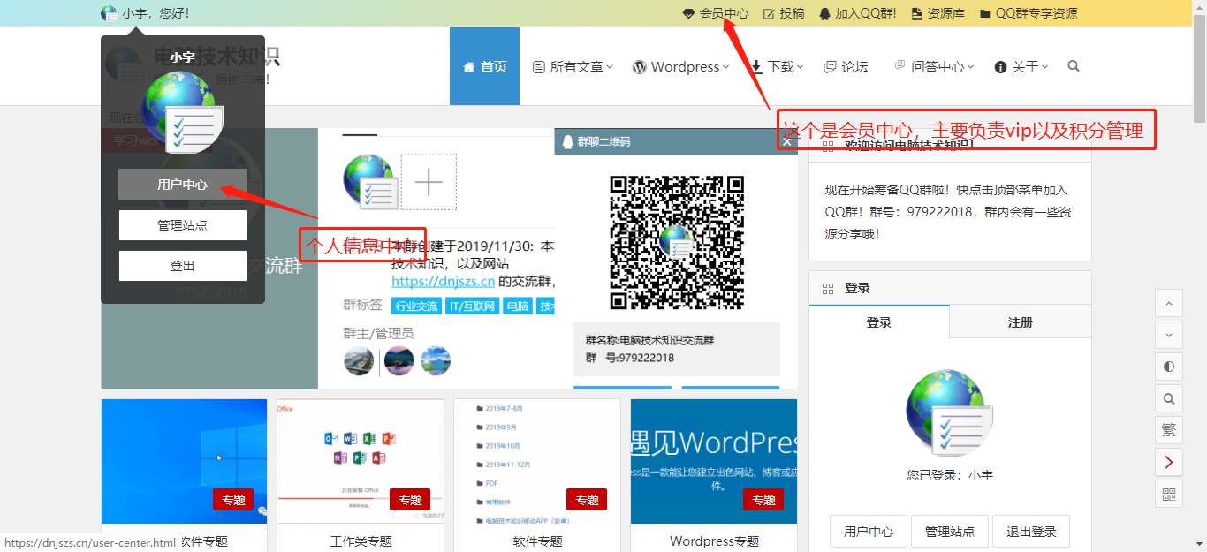
Task: Switch to the 登录 tab in the sidebar
Action: click(879, 322)
